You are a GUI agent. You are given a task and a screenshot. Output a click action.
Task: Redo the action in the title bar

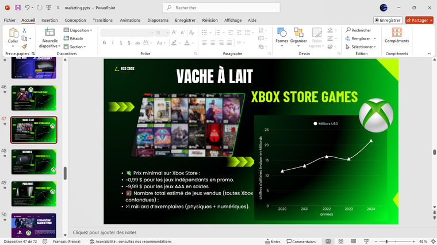tap(40, 8)
